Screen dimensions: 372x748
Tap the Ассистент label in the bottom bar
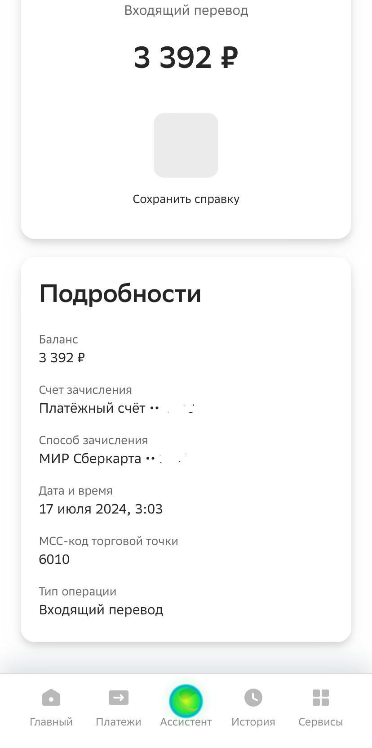tap(186, 722)
